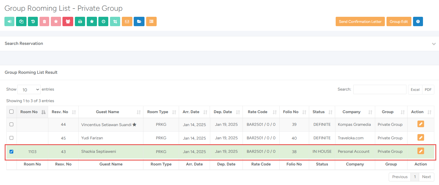
Task: Click the blue info icon button
Action: click(418, 21)
